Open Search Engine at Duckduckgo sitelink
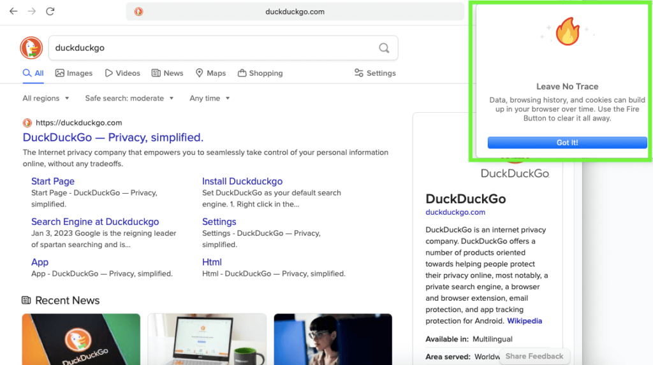 [x=95, y=222]
